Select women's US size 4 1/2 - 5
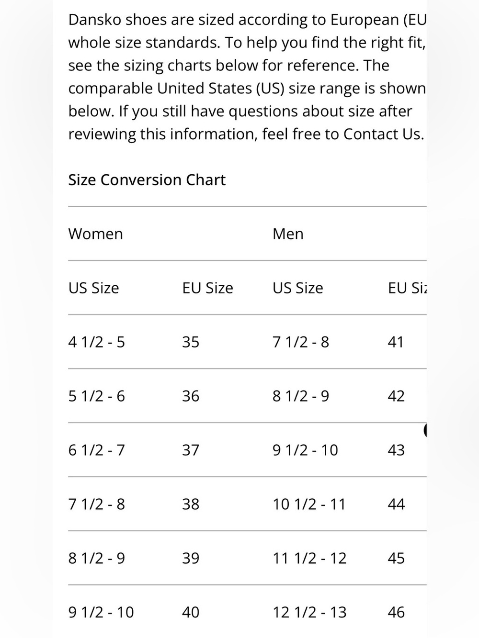The image size is (479, 638). 97,342
